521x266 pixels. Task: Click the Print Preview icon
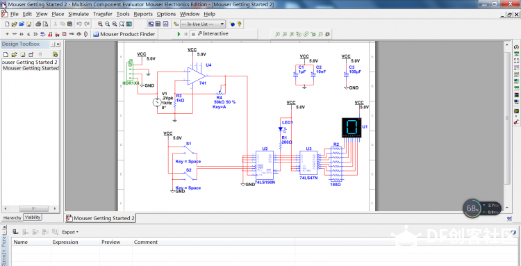tap(45, 24)
